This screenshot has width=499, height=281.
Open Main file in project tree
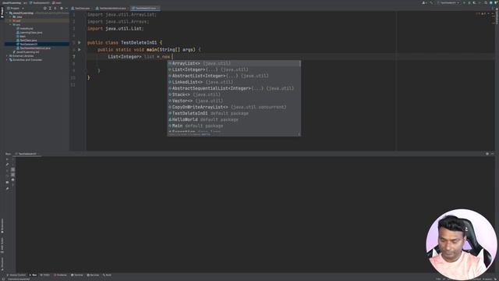click(x=21, y=37)
